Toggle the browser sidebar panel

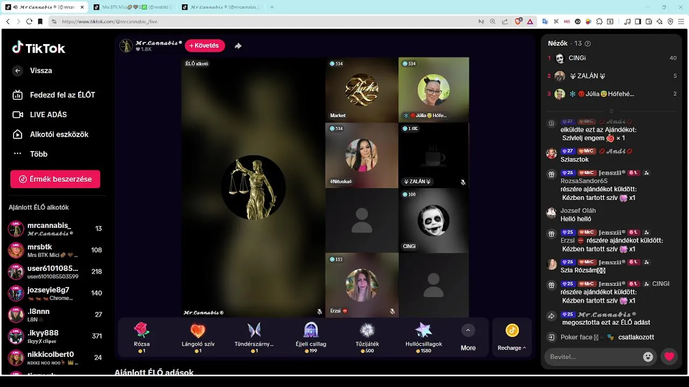[x=638, y=21]
